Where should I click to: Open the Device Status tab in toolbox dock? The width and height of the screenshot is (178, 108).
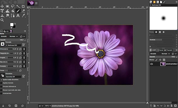tap(4, 31)
